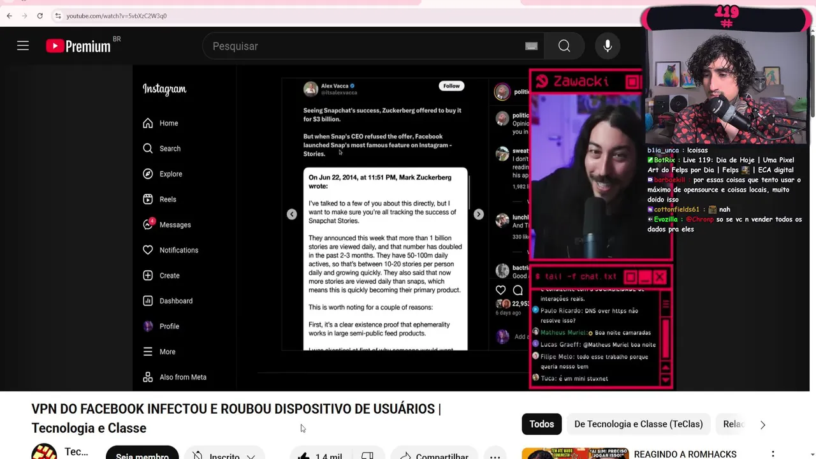Open REAGINDO A ROMHACKS video options menu
816x459 pixels.
(x=773, y=454)
